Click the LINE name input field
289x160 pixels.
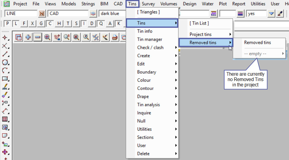[x=21, y=13]
